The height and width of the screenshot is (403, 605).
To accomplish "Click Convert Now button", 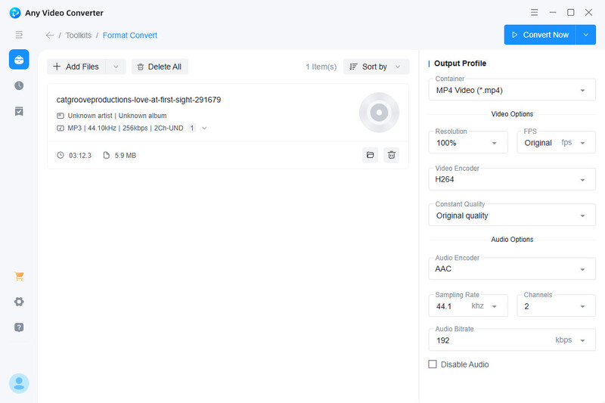I will (x=540, y=35).
